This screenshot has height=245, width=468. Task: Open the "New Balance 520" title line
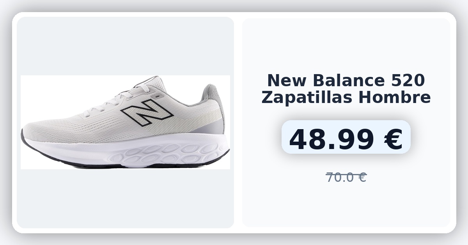[x=346, y=80]
